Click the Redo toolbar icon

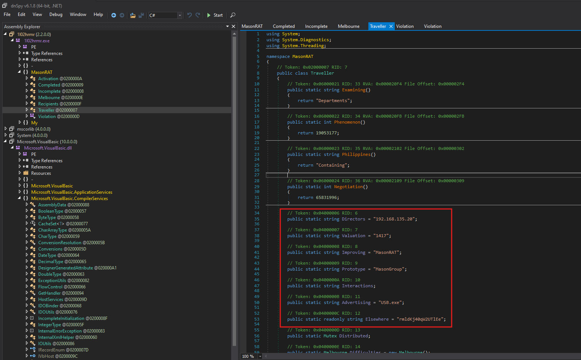198,15
